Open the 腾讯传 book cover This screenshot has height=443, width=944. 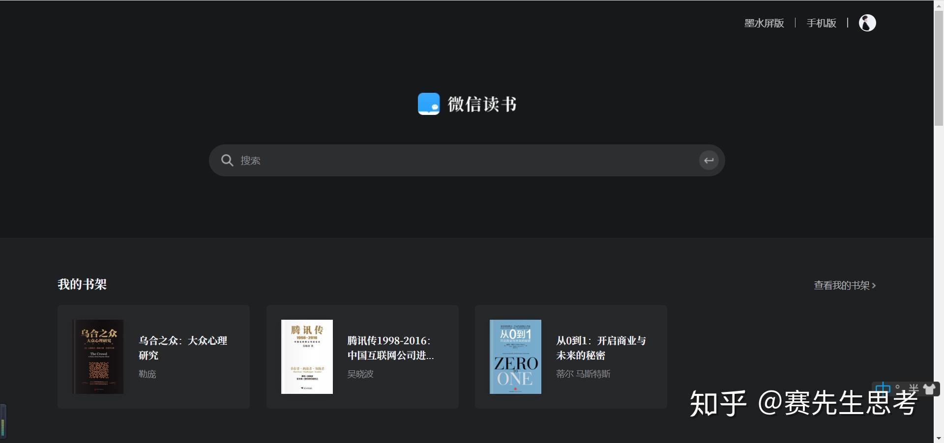point(307,357)
